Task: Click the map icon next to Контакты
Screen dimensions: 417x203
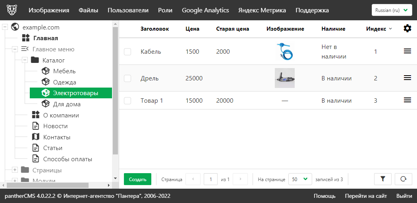Action: (x=36, y=137)
